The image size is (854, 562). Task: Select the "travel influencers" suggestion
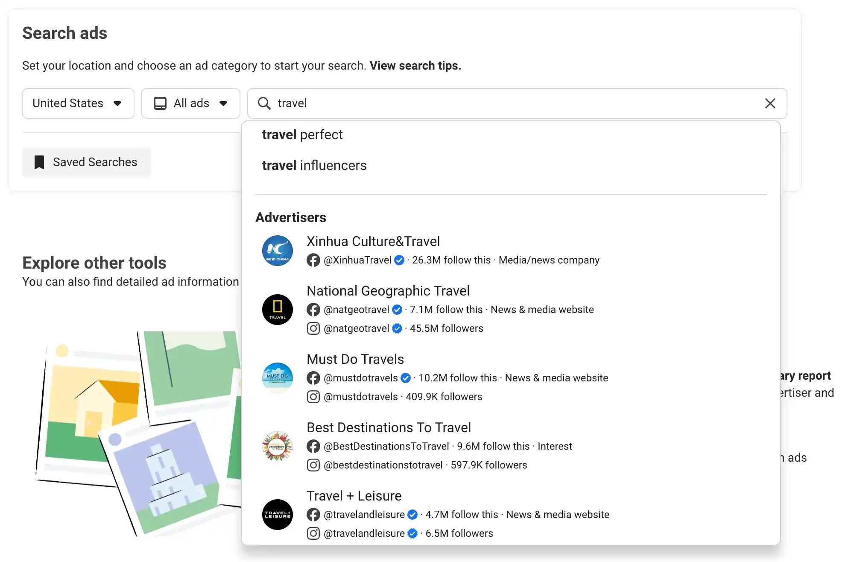coord(314,165)
